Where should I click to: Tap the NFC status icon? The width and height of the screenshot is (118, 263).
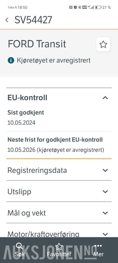[71, 7]
